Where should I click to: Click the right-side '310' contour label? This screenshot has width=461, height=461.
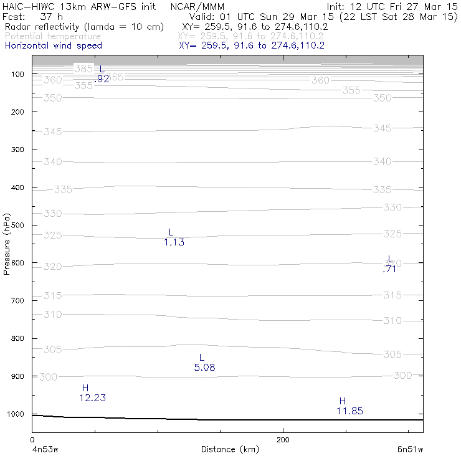click(x=392, y=320)
